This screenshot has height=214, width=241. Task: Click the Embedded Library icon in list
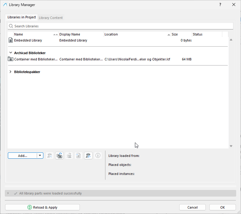pyautogui.click(x=11, y=41)
